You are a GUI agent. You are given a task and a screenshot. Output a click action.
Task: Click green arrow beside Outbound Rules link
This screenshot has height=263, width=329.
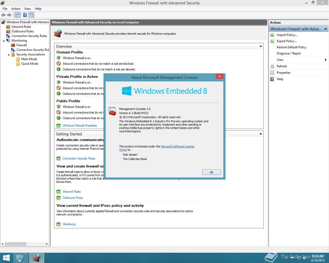point(58,198)
